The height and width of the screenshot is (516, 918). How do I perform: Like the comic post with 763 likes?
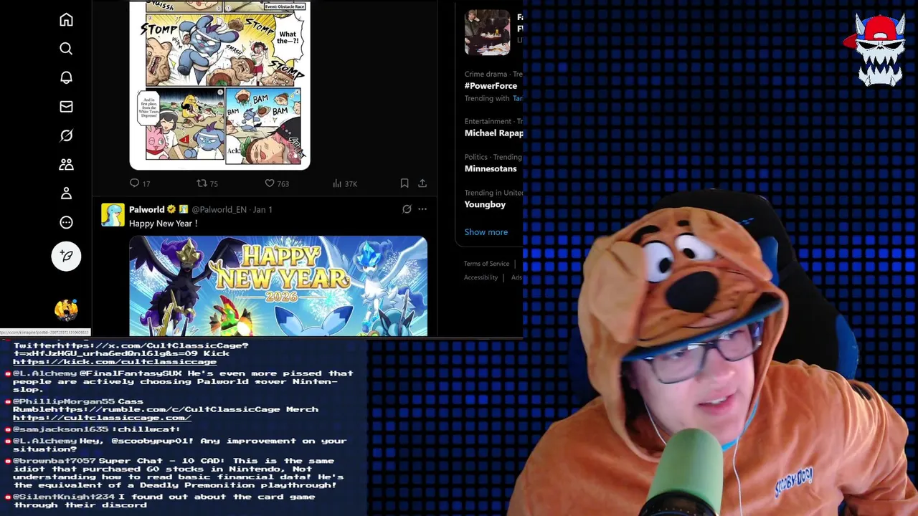click(277, 183)
